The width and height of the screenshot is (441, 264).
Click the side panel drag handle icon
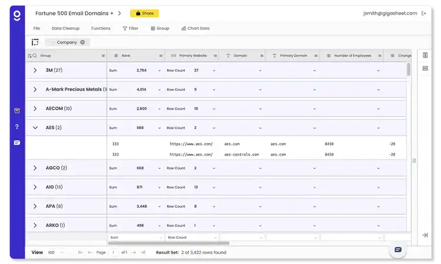(x=414, y=161)
